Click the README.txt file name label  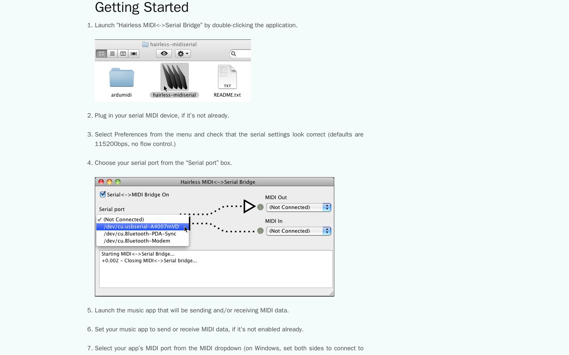coord(227,95)
